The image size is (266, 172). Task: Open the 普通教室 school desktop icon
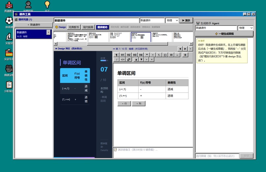(x=9, y=7)
